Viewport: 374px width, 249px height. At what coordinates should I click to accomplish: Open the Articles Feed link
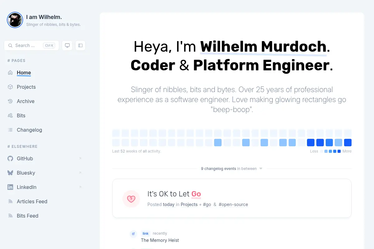coord(32,201)
